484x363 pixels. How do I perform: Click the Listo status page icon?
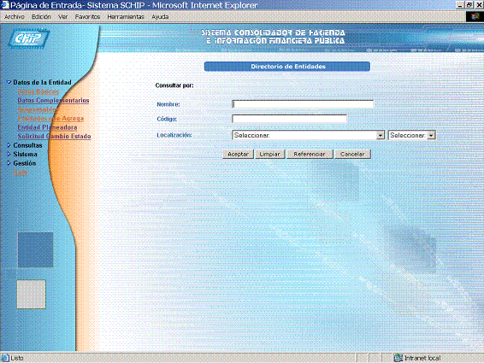pyautogui.click(x=5, y=358)
